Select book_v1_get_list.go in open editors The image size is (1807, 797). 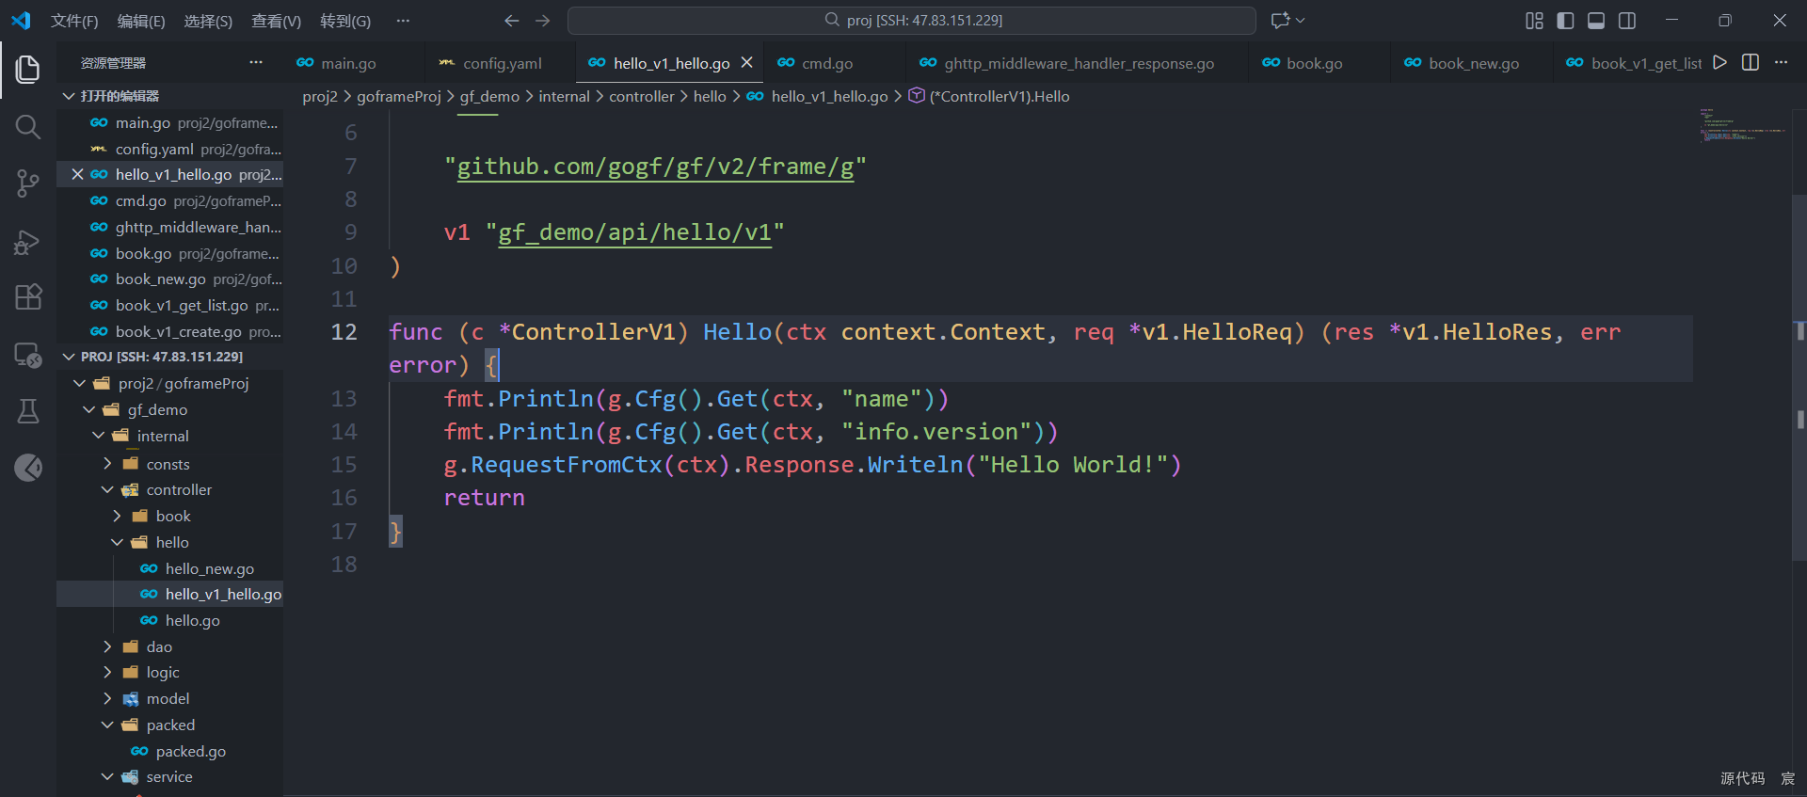pos(170,305)
